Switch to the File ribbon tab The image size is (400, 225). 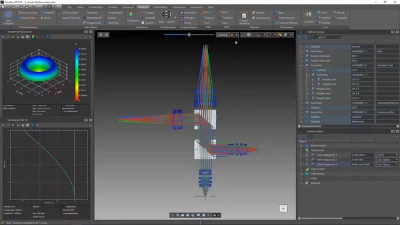[x=69, y=7]
